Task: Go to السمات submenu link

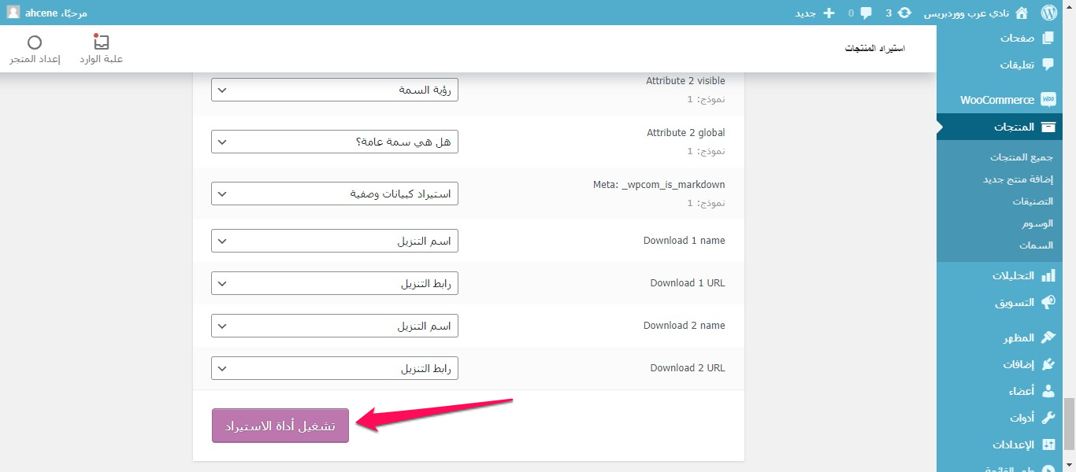Action: tap(1036, 245)
